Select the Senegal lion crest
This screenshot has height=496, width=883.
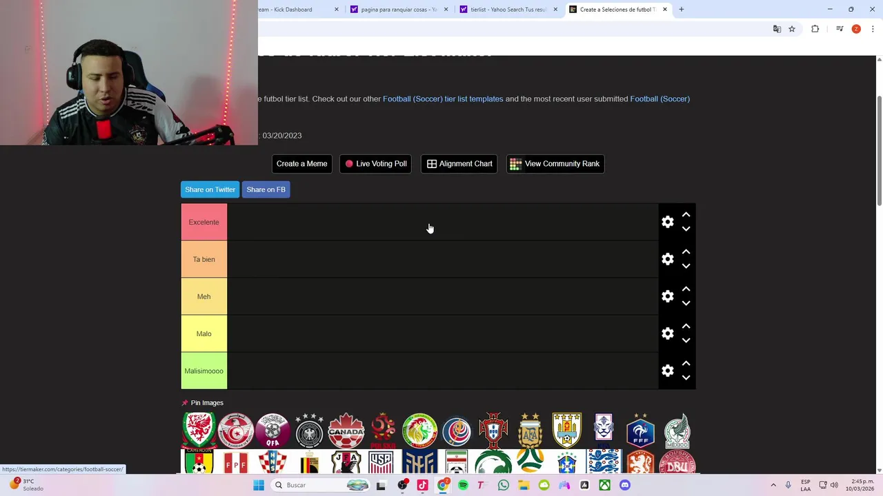419,431
